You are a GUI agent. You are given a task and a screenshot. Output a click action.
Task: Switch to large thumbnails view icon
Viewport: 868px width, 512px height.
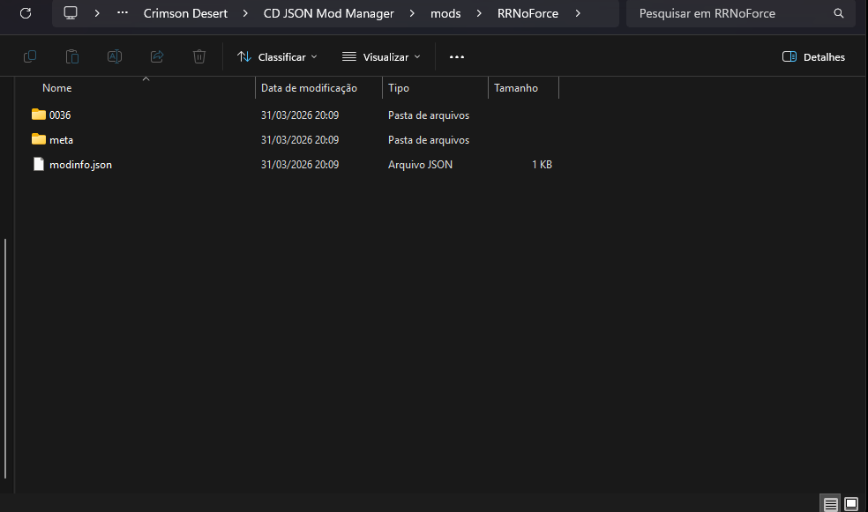click(851, 504)
